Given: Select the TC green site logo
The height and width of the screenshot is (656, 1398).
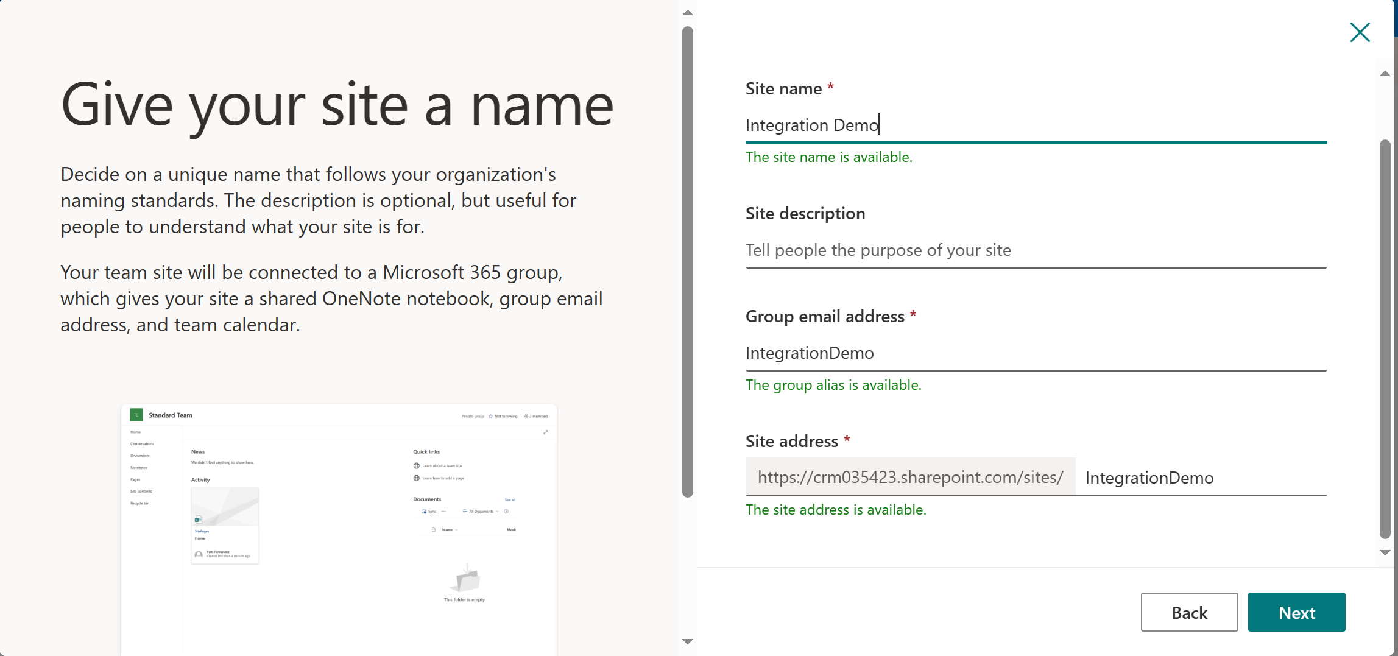Looking at the screenshot, I should pyautogui.click(x=136, y=414).
